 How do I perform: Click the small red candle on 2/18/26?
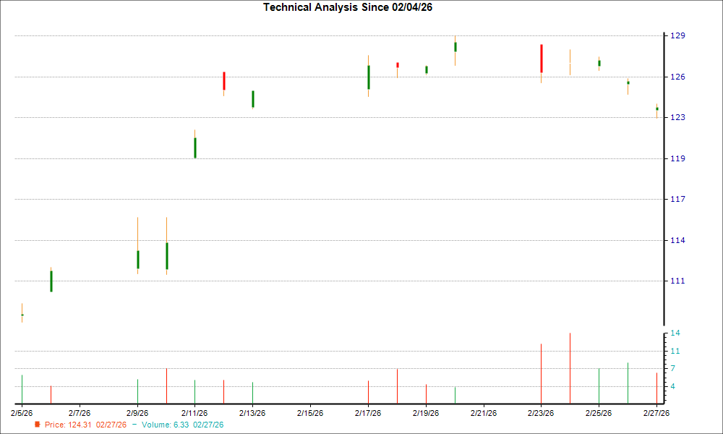click(x=397, y=64)
